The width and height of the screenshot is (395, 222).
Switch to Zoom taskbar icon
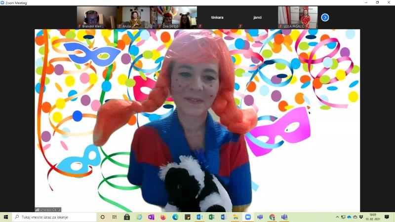tap(248, 217)
